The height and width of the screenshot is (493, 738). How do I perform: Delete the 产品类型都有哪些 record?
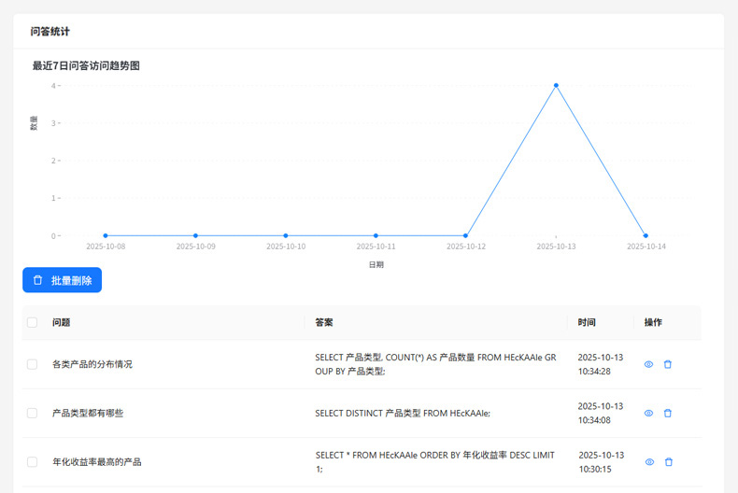point(668,413)
